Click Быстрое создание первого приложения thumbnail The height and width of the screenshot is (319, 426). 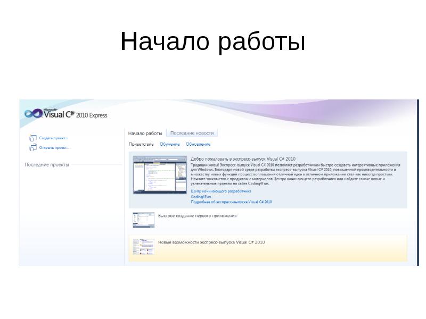coord(143,220)
